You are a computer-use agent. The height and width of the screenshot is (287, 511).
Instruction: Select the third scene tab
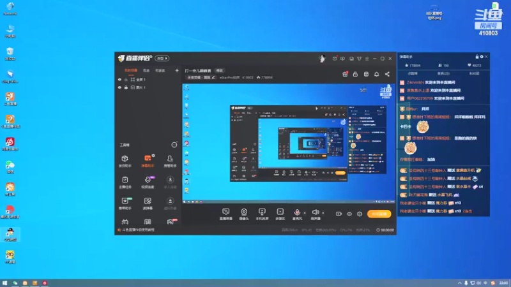pos(160,70)
